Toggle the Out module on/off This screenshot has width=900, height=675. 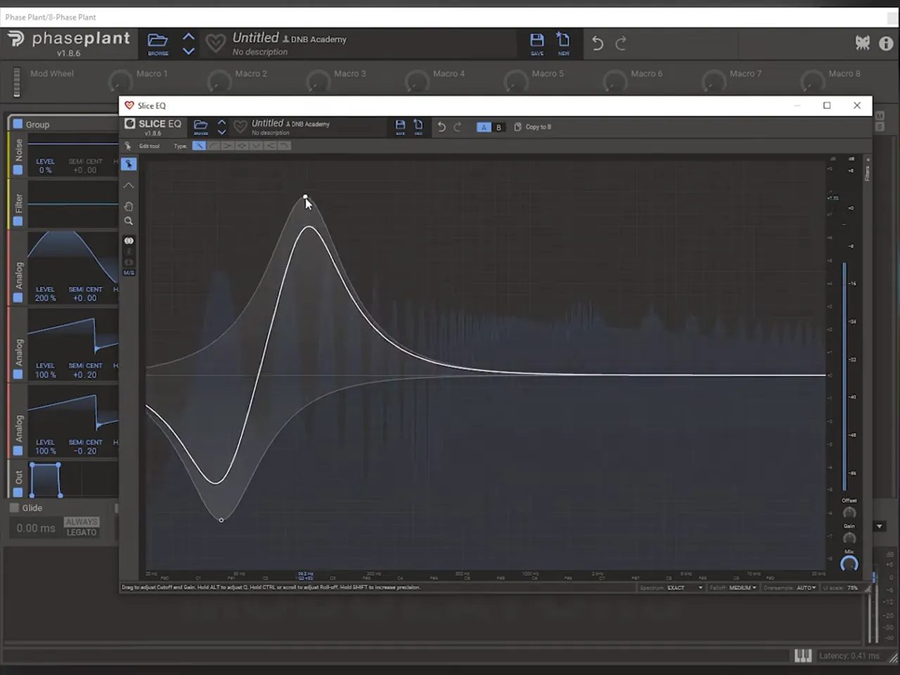(x=18, y=492)
